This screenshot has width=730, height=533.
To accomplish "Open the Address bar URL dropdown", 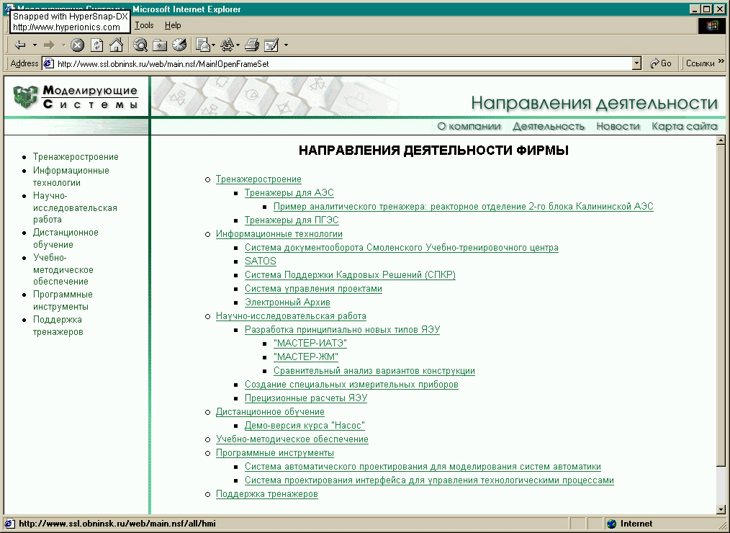I will tap(636, 63).
